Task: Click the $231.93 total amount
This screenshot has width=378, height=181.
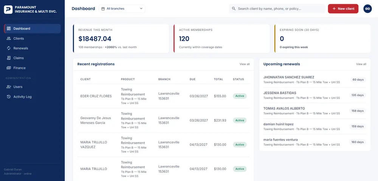Action: tap(220, 120)
